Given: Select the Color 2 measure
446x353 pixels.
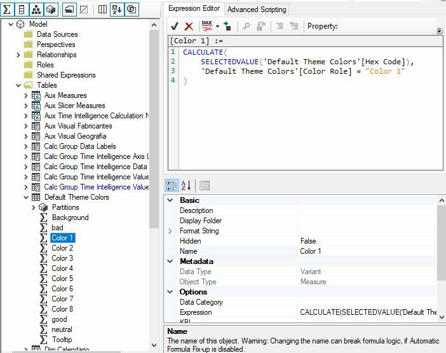Looking at the screenshot, I should [62, 248].
